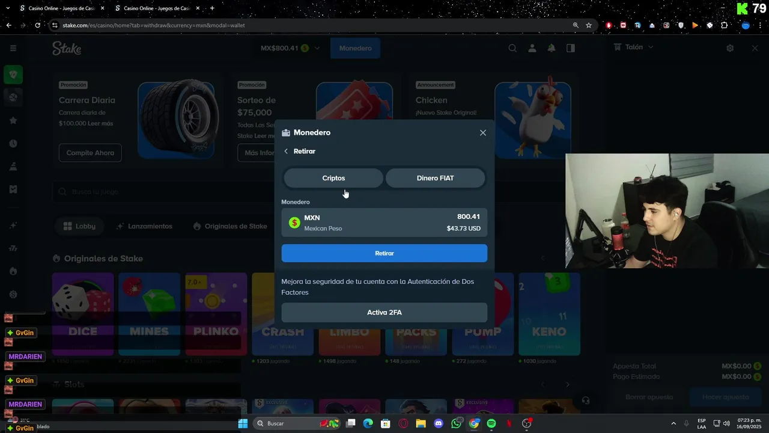769x433 pixels.
Task: Bookmark this page with the star icon
Action: click(x=589, y=25)
